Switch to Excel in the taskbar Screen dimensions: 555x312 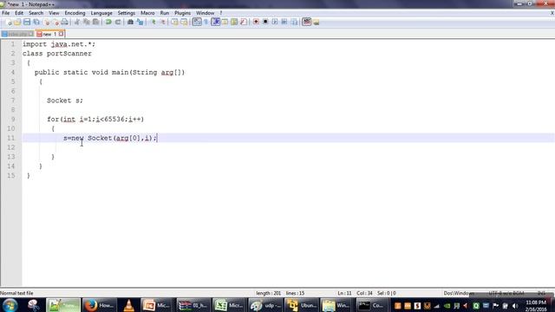(x=229, y=305)
